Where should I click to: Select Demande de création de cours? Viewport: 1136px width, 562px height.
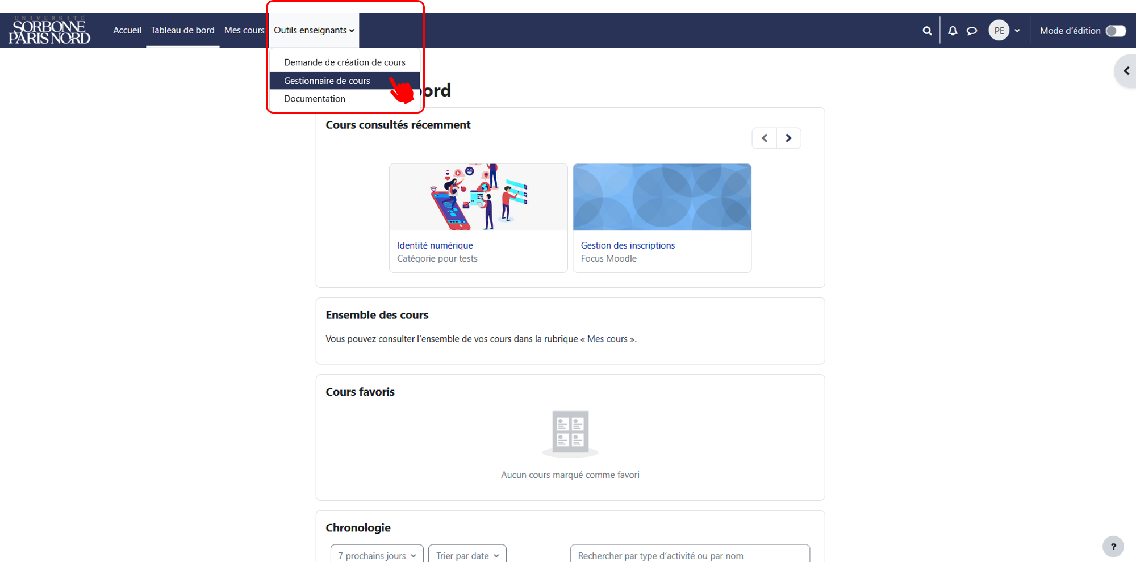tap(345, 62)
